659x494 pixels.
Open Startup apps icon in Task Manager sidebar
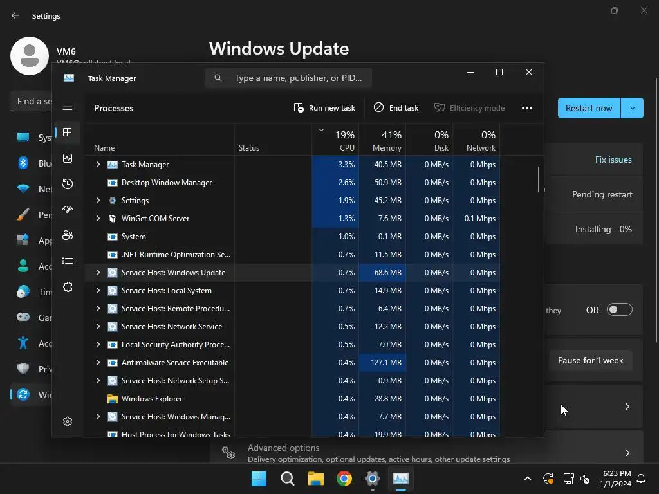[67, 210]
